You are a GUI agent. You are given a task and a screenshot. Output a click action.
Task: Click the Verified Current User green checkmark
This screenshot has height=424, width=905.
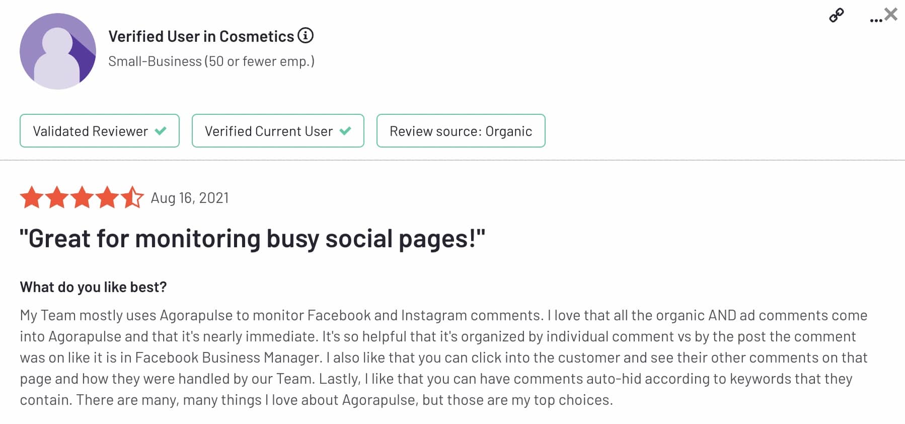[x=345, y=131]
